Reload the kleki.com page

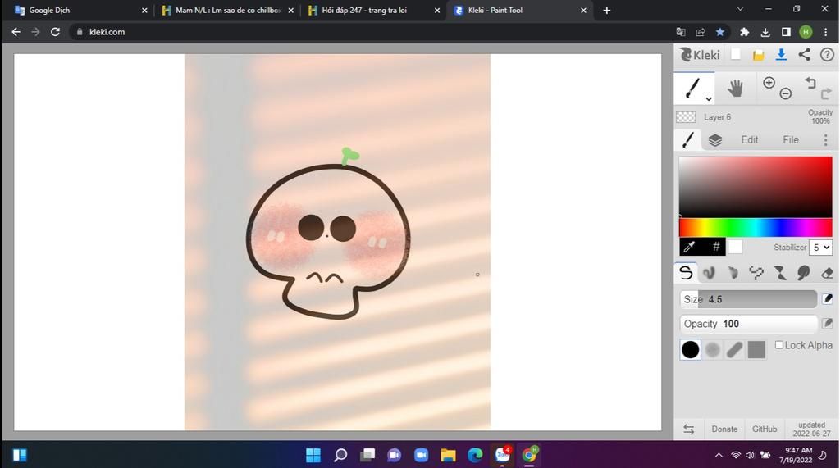[55, 32]
